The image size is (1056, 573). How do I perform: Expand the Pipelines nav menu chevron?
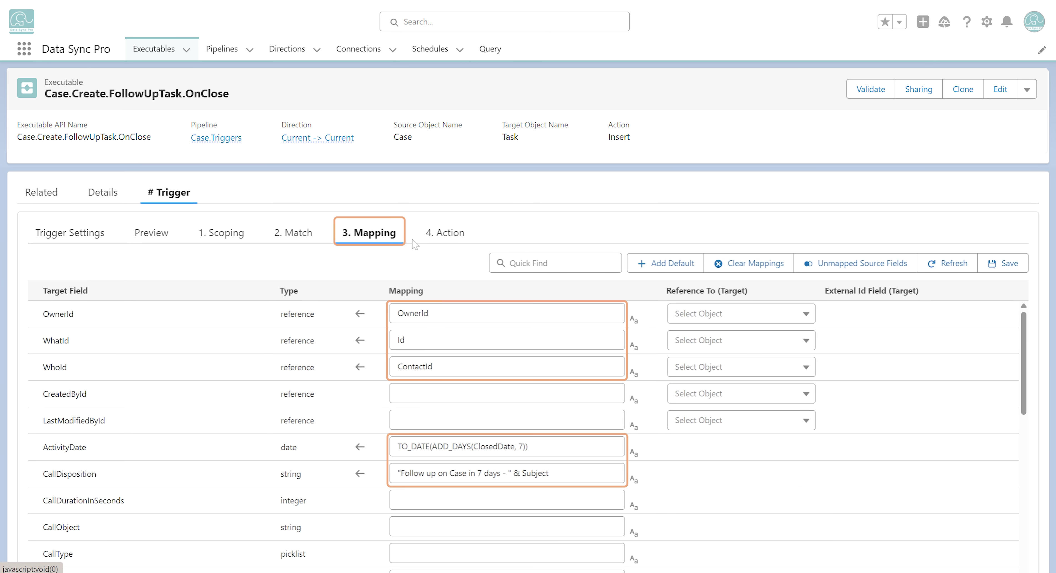click(250, 50)
